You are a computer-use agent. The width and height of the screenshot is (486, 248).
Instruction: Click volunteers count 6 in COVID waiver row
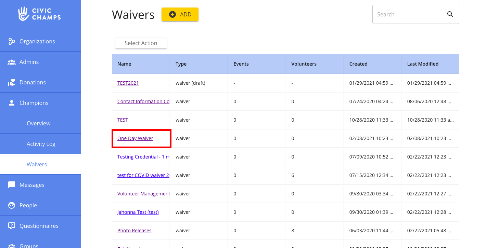293,175
